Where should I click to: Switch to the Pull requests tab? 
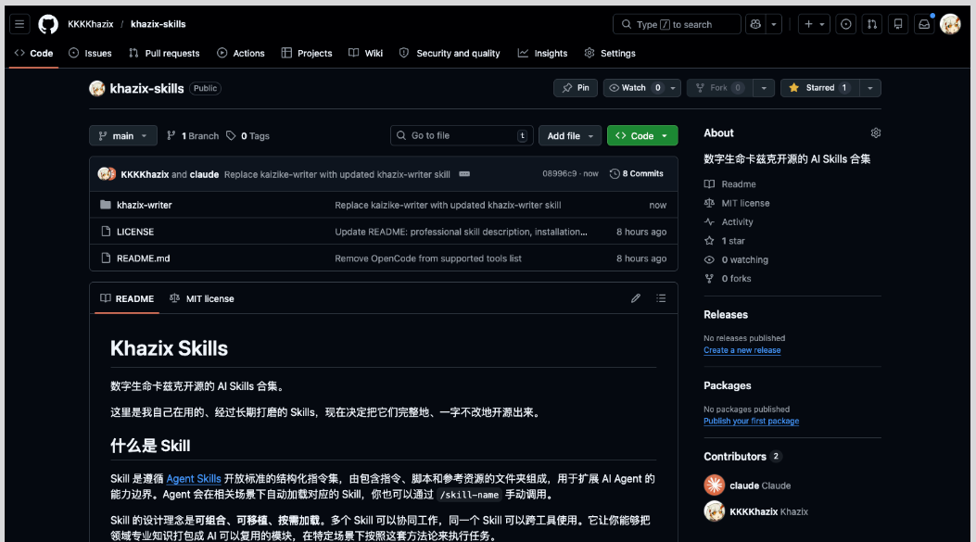[x=164, y=54]
